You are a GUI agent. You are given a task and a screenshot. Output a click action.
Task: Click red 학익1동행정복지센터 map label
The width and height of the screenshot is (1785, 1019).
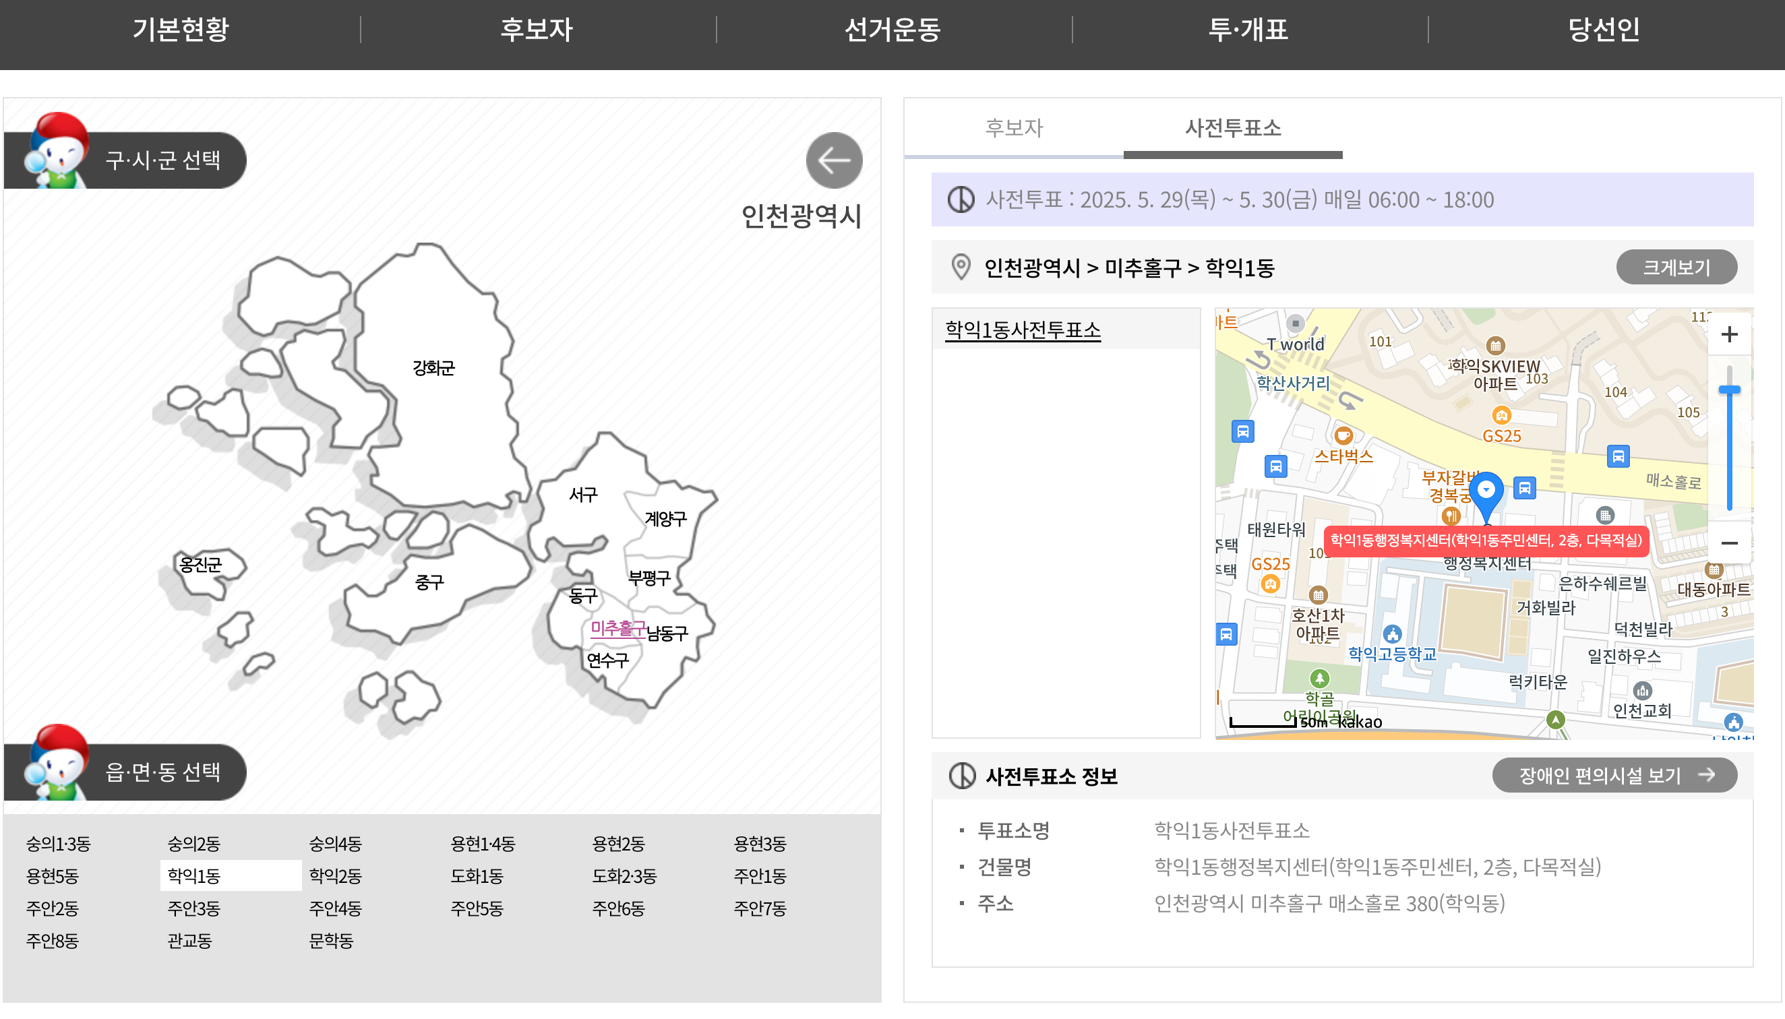[1486, 541]
